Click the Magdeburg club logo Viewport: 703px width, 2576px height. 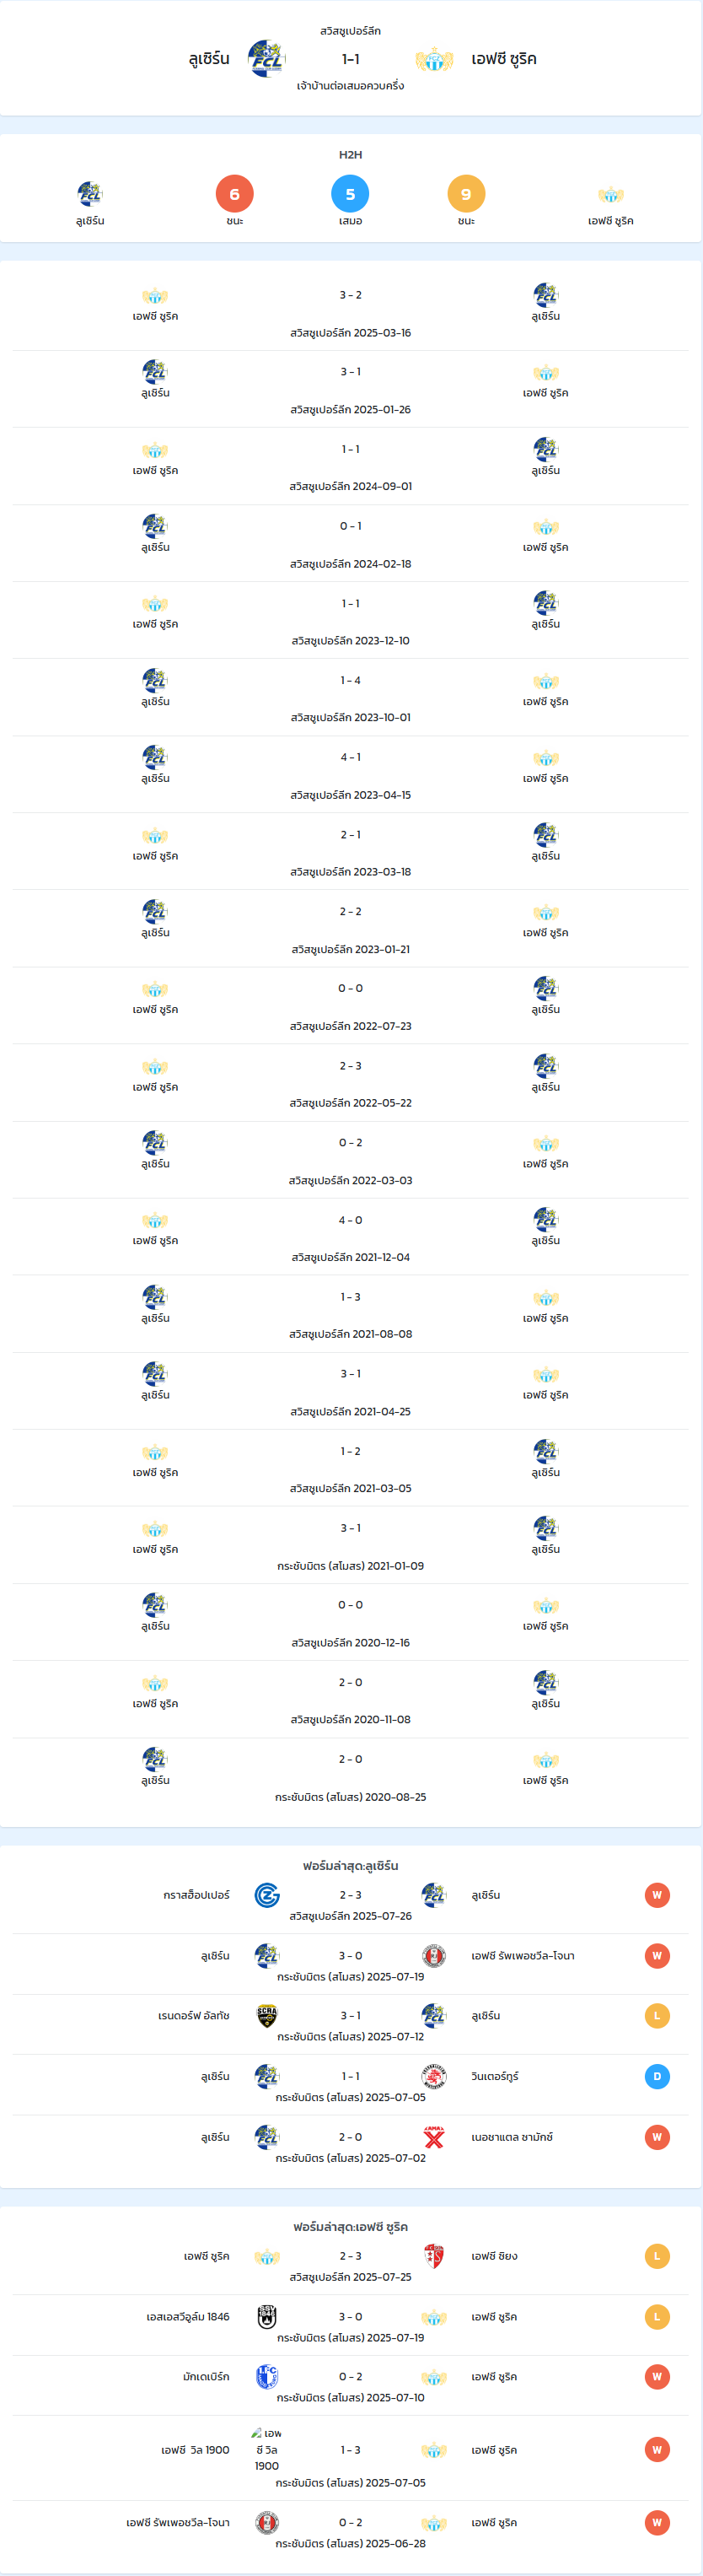pyautogui.click(x=267, y=2376)
